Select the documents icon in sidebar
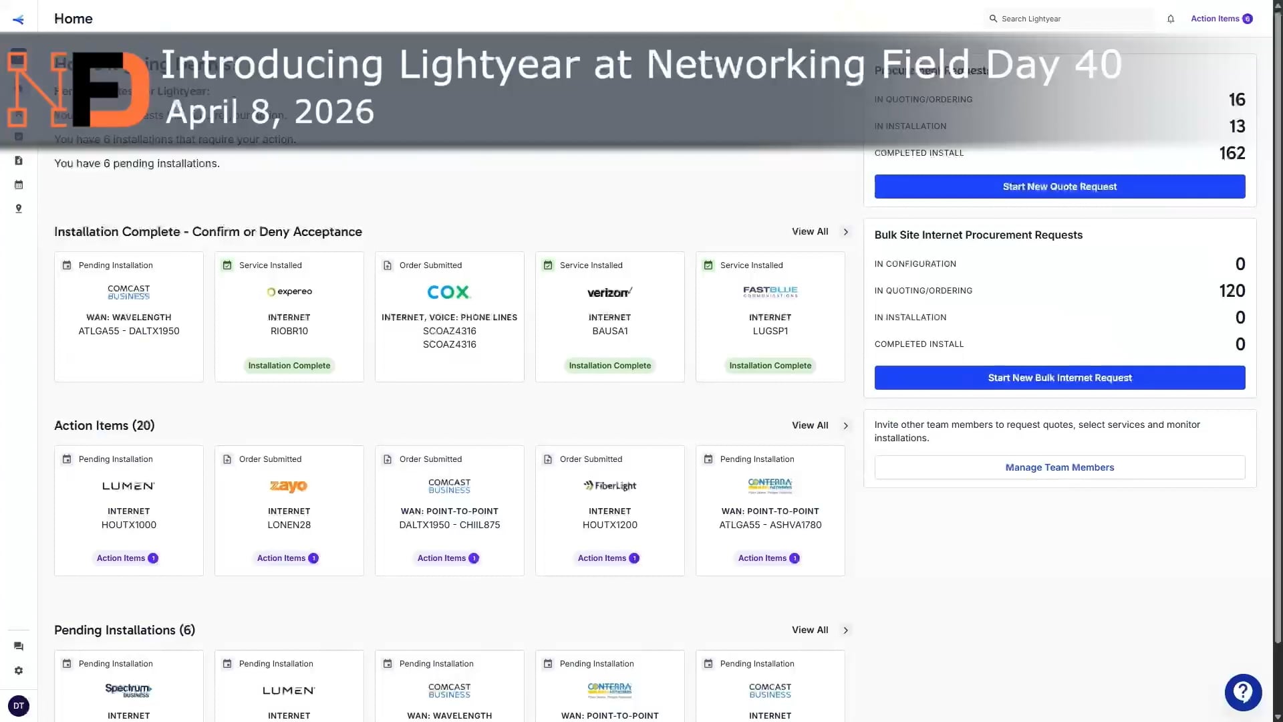 point(19,160)
